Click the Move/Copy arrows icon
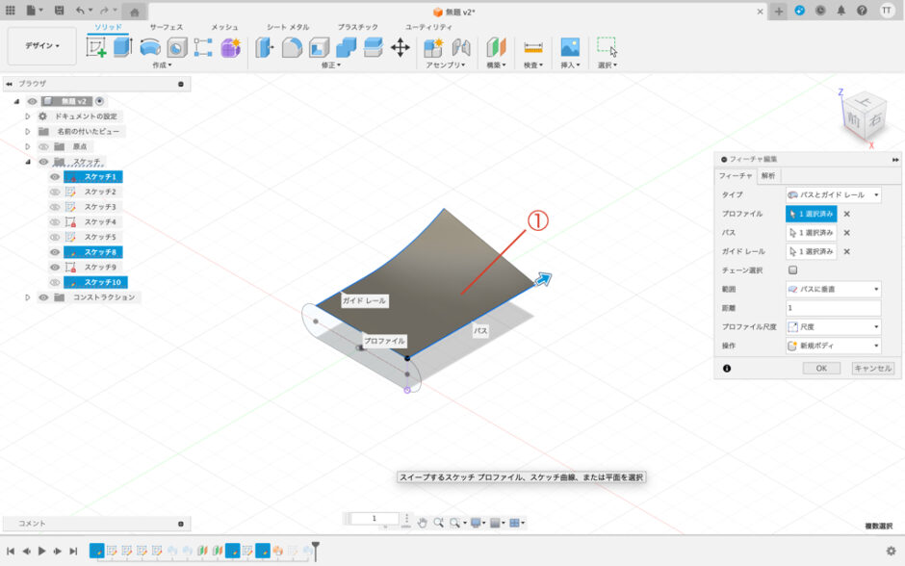This screenshot has width=905, height=566. pos(400,47)
